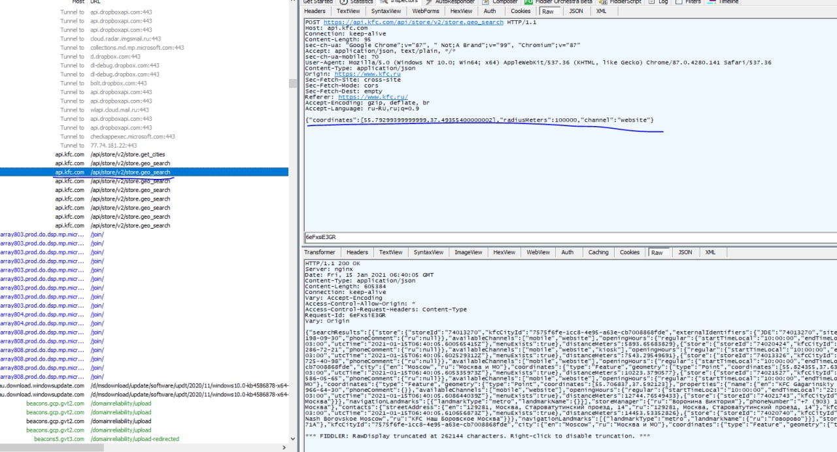Select response inspector Headers tab

click(357, 252)
